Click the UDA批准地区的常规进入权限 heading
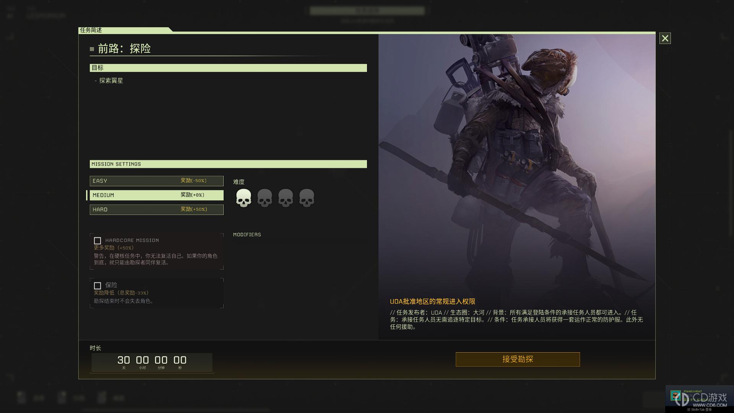The image size is (734, 413). coord(432,302)
